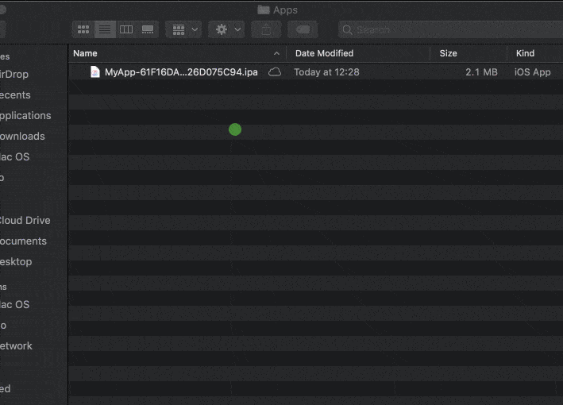This screenshot has width=563, height=405.
Task: Click the 'Today at 12:28' date cell
Action: tap(326, 72)
